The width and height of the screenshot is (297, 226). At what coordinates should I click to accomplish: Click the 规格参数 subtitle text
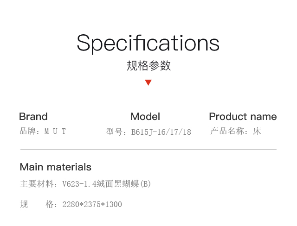coord(148,66)
